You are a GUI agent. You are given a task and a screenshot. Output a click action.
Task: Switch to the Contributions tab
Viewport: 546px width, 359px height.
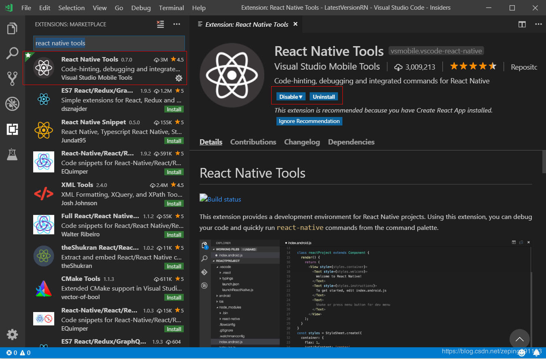pos(253,142)
